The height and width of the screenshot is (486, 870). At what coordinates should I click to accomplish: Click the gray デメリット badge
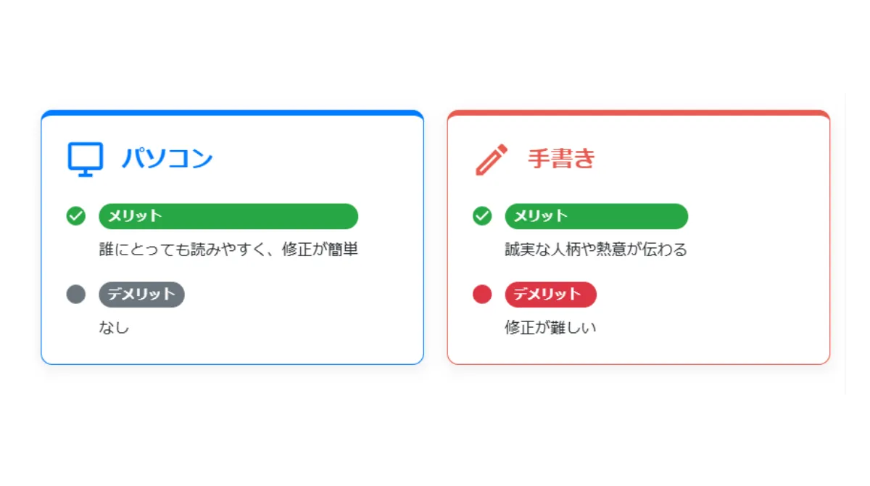[142, 294]
